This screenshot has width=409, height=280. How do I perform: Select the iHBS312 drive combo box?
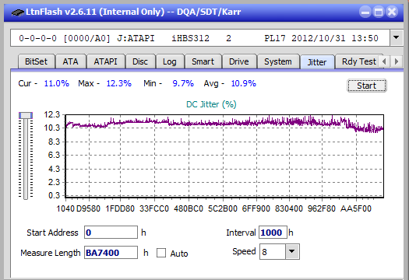click(200, 38)
